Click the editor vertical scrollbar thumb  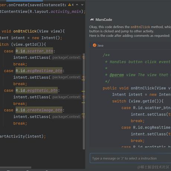(x=84, y=101)
